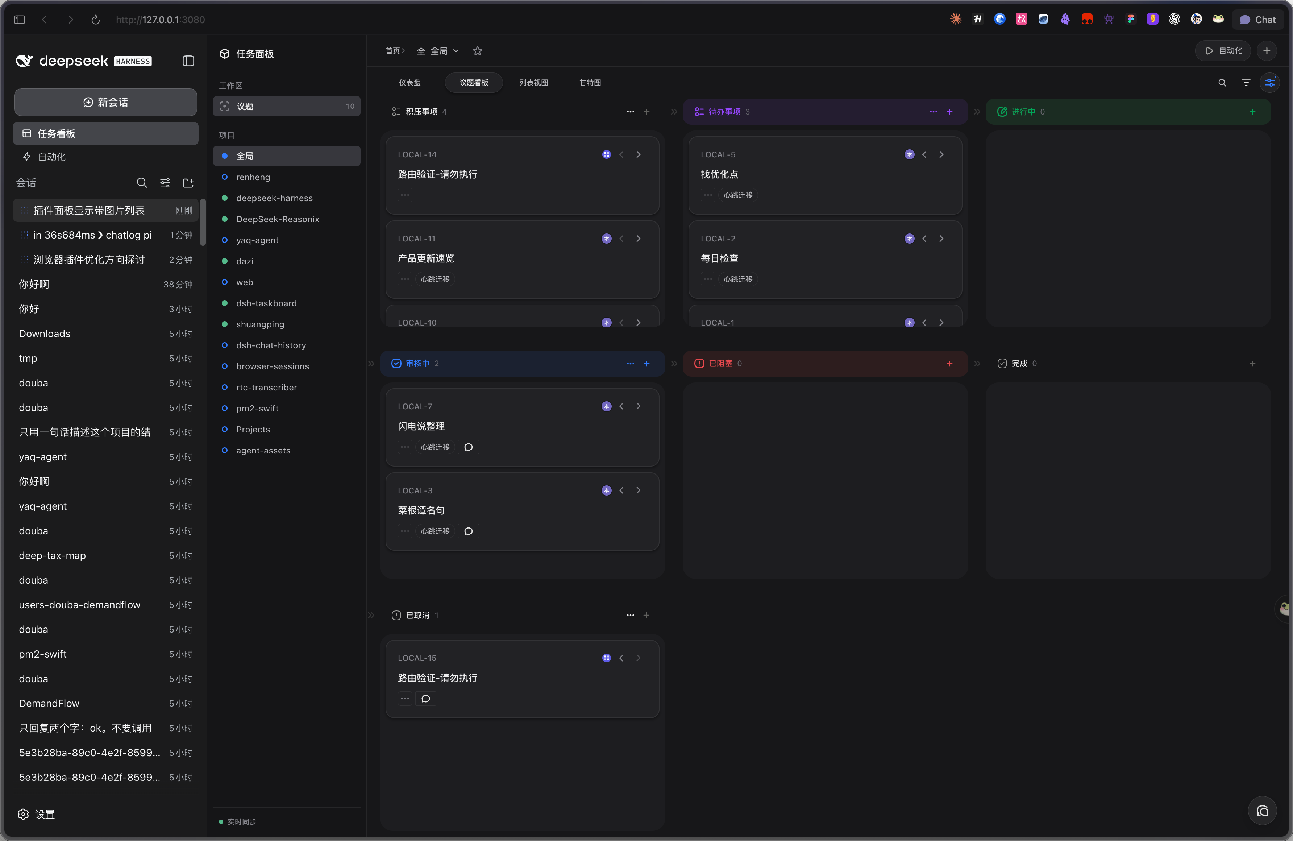The width and height of the screenshot is (1293, 841).
Task: Open the more options on LOCAL-11 card
Action: (405, 279)
